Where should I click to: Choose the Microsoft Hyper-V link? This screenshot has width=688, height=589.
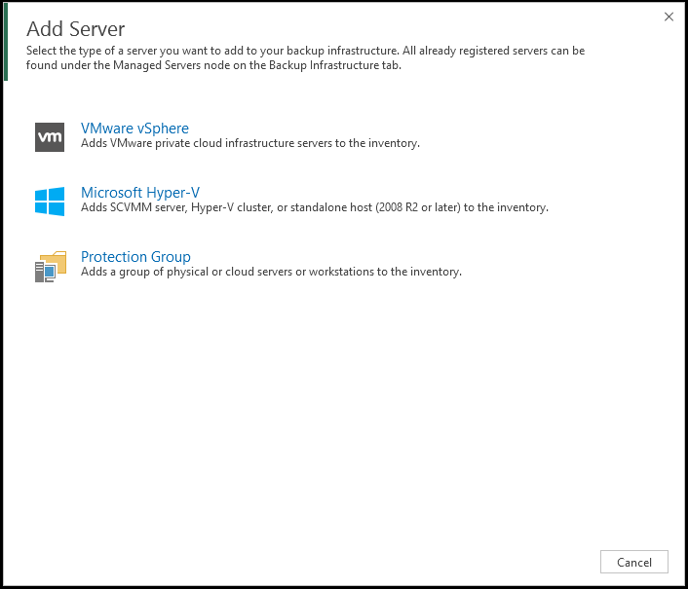pyautogui.click(x=140, y=193)
